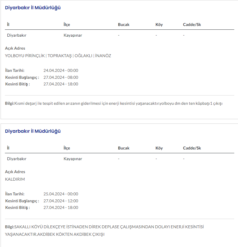The image size is (238, 247).
Task: Select the Kayapınar cell in the second table
Action: [73, 159]
